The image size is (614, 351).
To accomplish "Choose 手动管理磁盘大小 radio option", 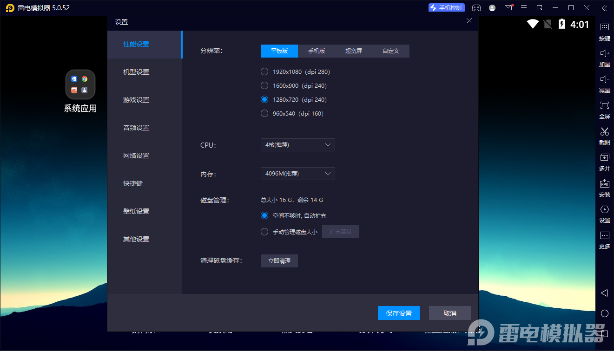I will pyautogui.click(x=264, y=232).
